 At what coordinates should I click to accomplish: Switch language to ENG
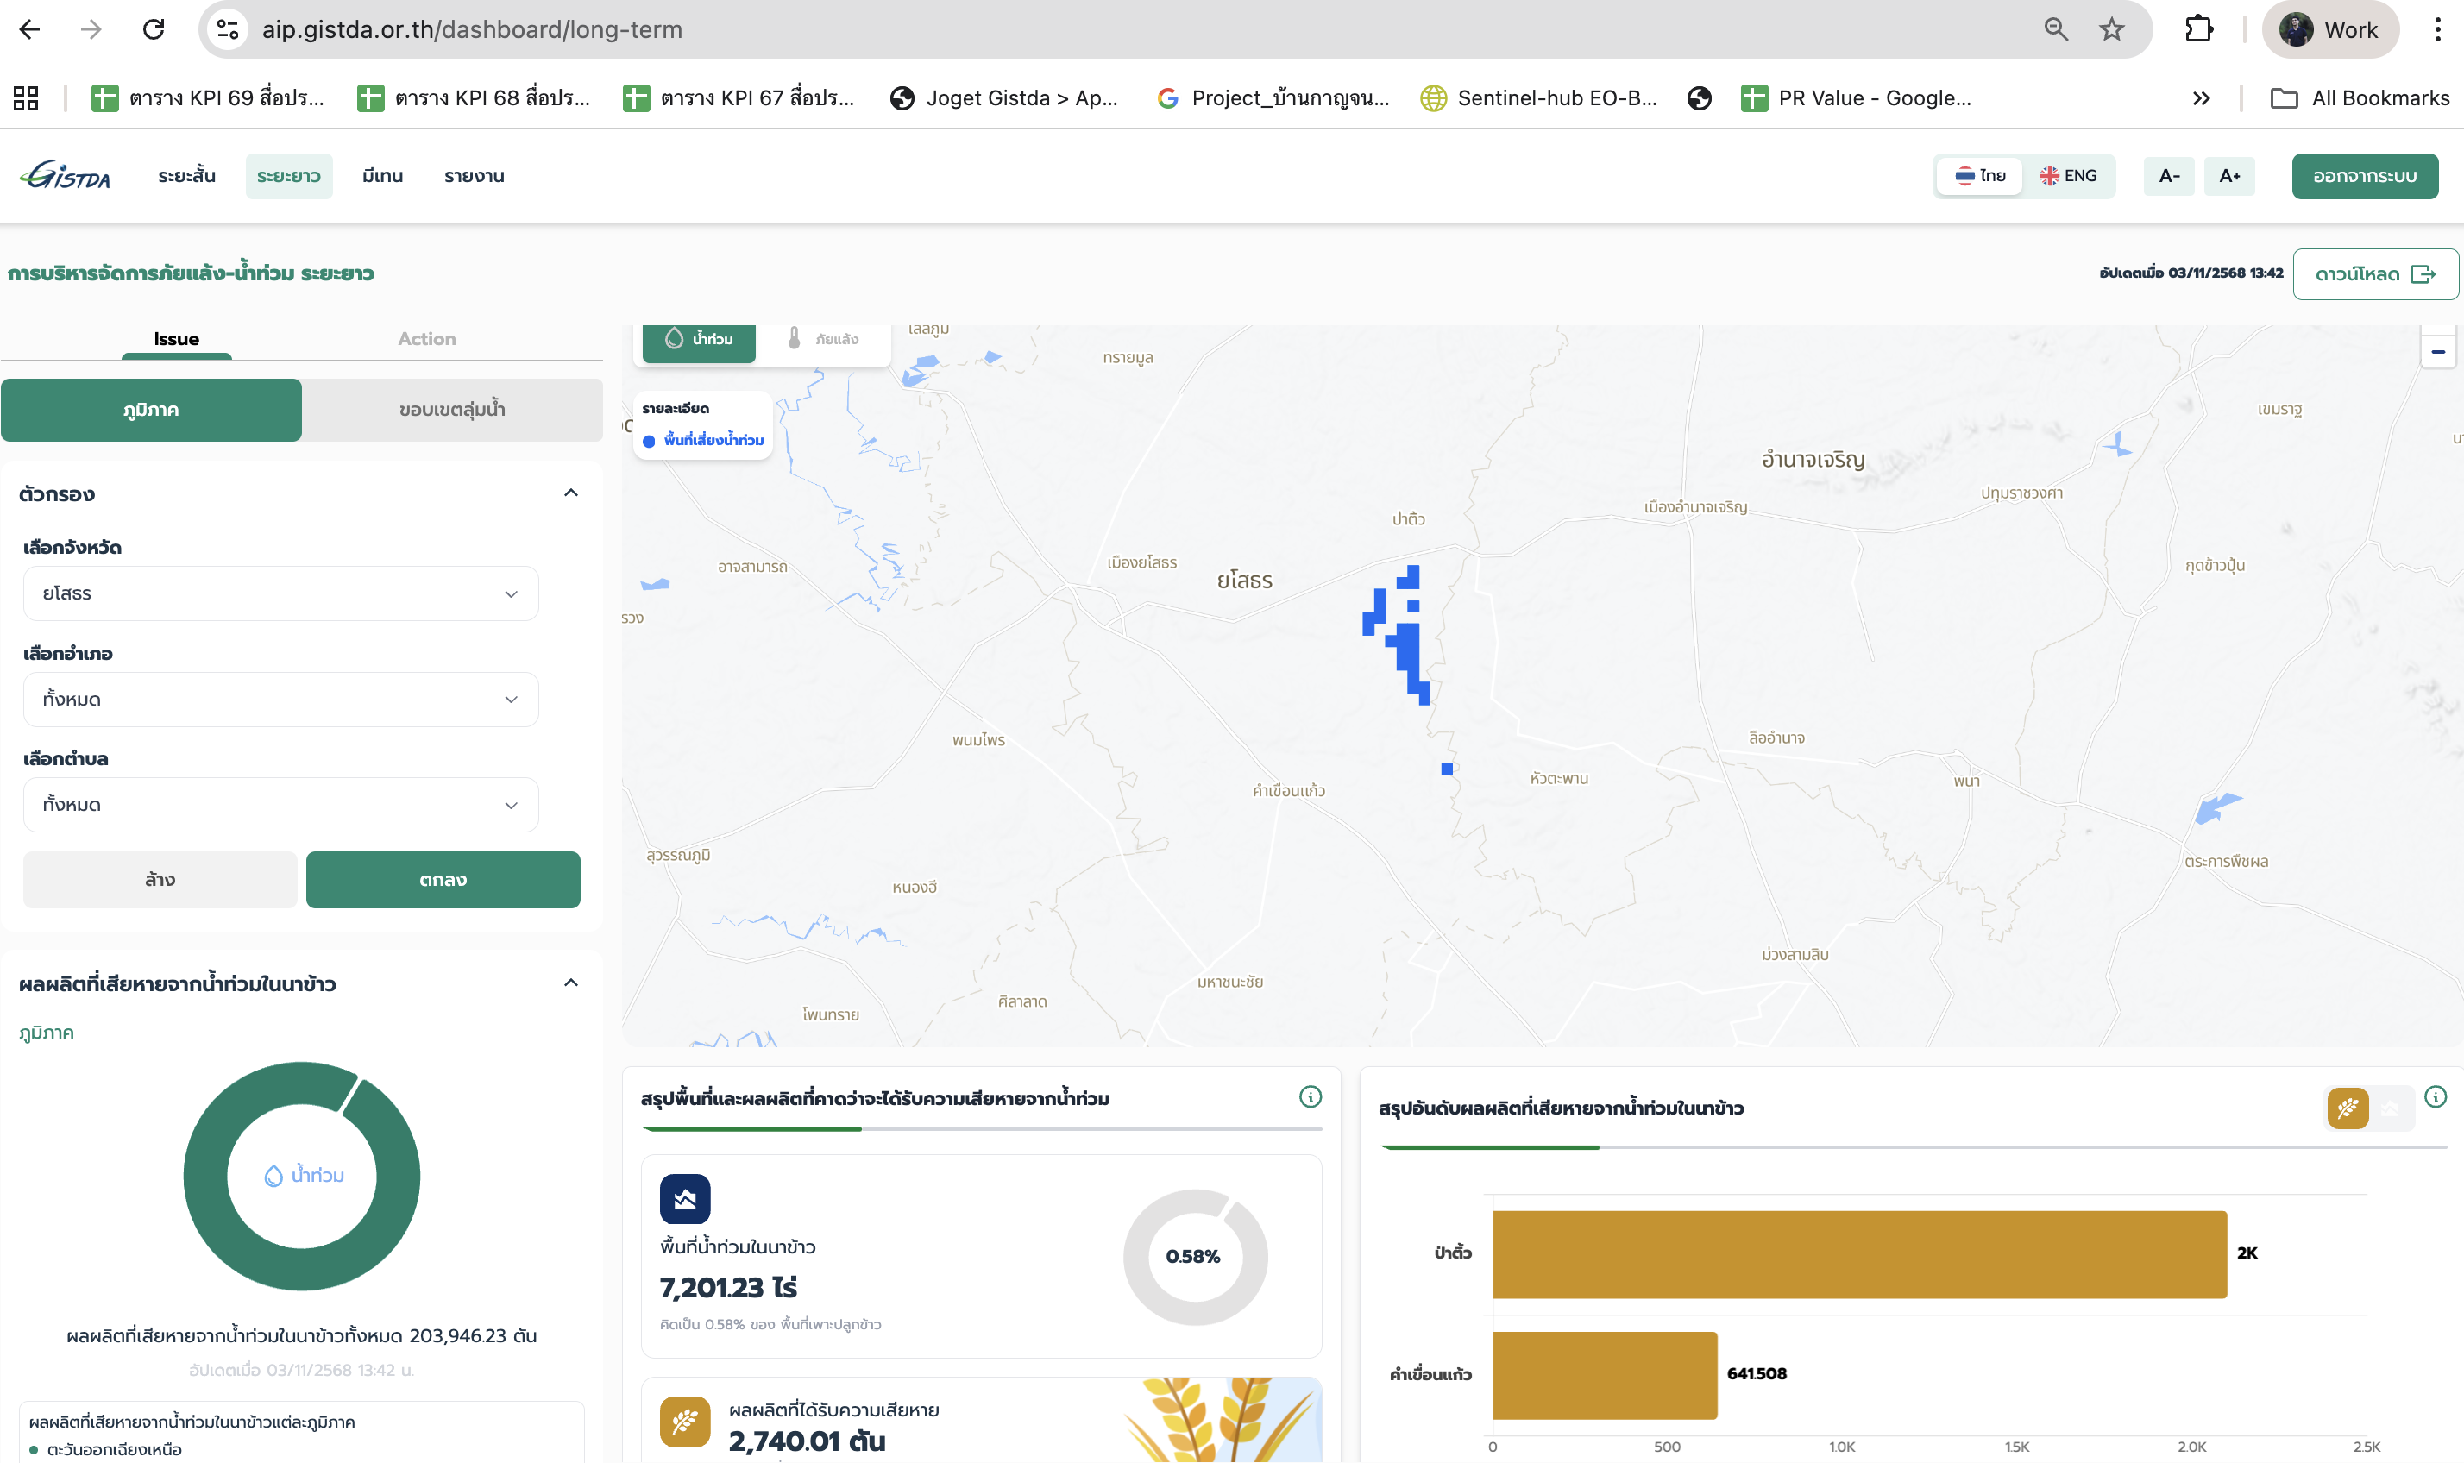click(x=2068, y=175)
